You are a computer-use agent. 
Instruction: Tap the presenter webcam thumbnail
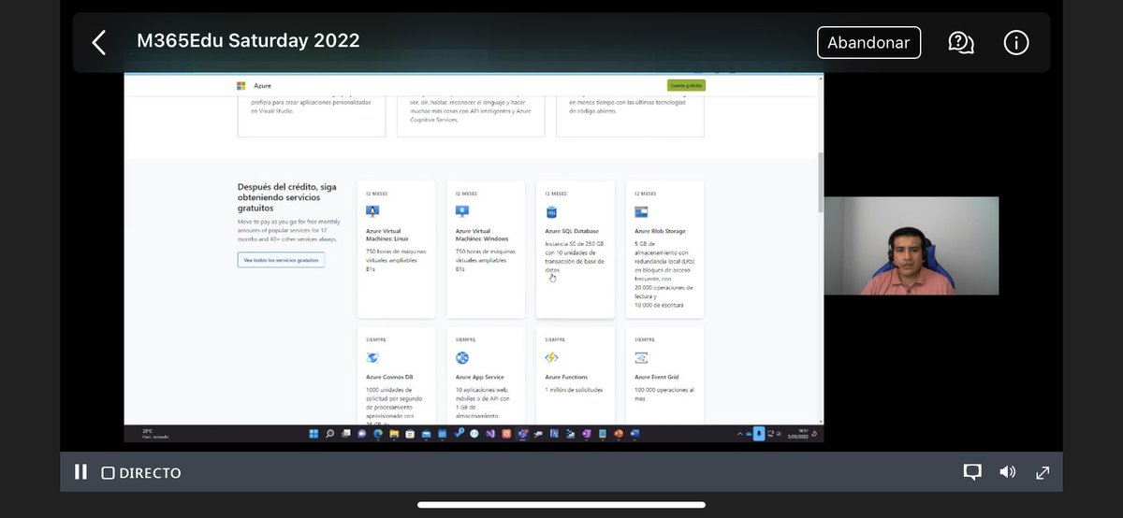pos(912,246)
